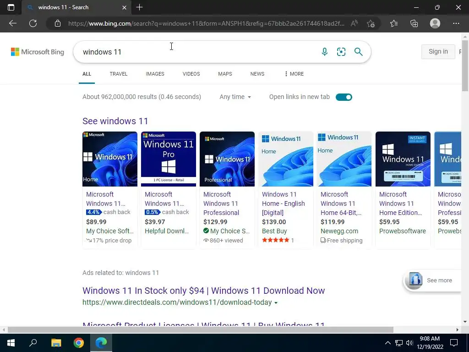Open Read aloud icon in address bar
This screenshot has width=469, height=352.
[x=354, y=23]
